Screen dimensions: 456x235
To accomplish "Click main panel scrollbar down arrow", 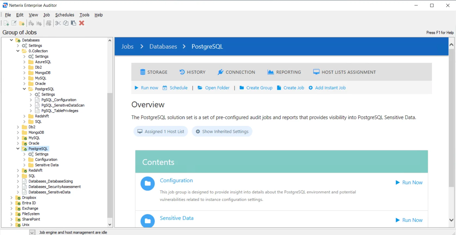I will pos(451,220).
